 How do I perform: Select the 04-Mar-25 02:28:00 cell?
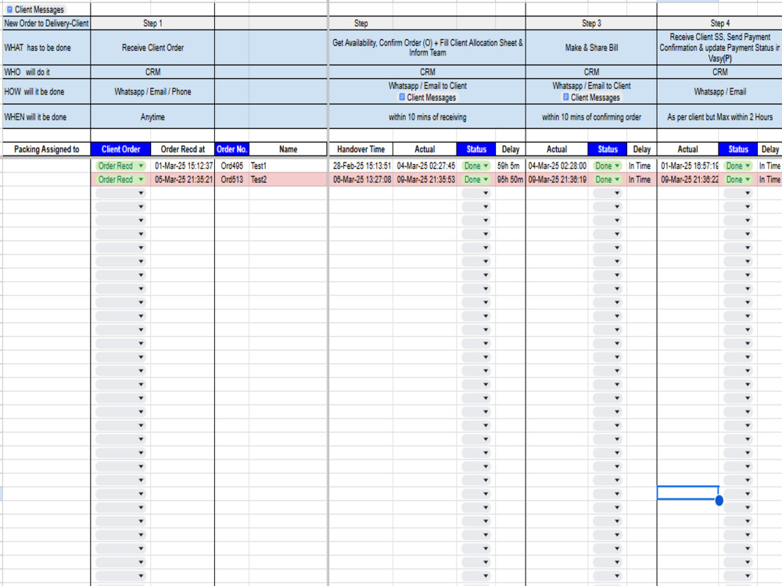557,166
